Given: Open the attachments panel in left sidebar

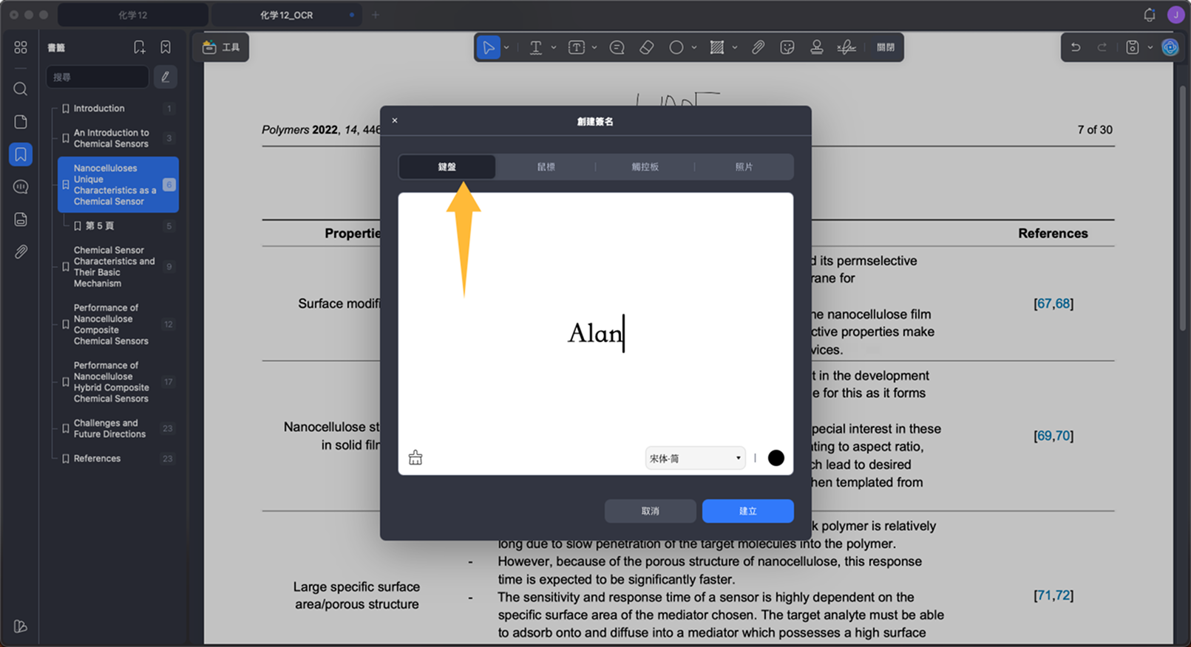Looking at the screenshot, I should click(21, 252).
